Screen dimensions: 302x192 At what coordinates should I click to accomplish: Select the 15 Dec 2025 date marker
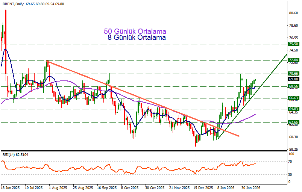pyautogui.click(x=203, y=187)
